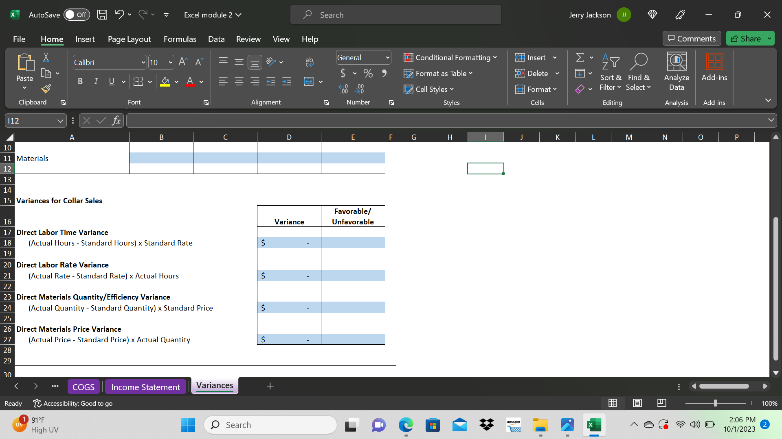Apply bold formatting to selection
This screenshot has height=439, width=782.
(x=80, y=81)
